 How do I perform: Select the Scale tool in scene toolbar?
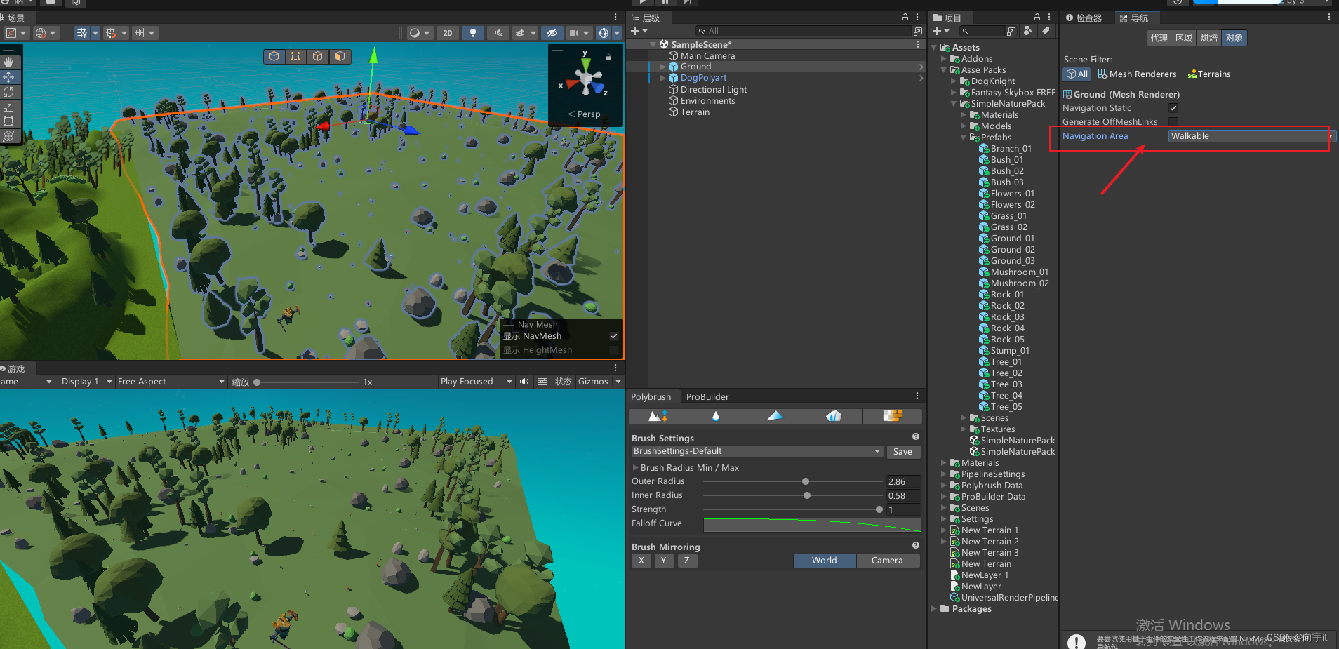click(8, 107)
